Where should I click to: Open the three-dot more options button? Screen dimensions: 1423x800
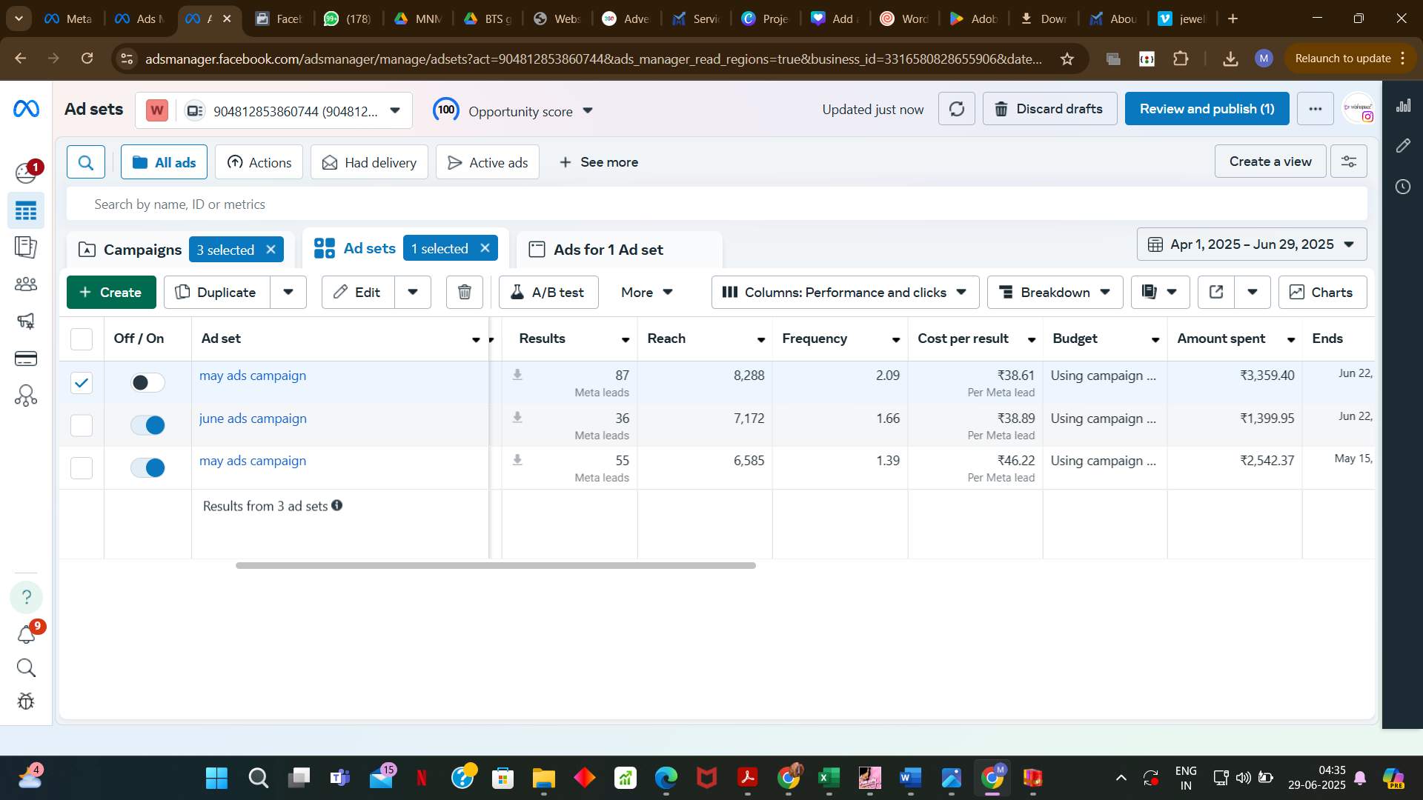tap(1315, 109)
